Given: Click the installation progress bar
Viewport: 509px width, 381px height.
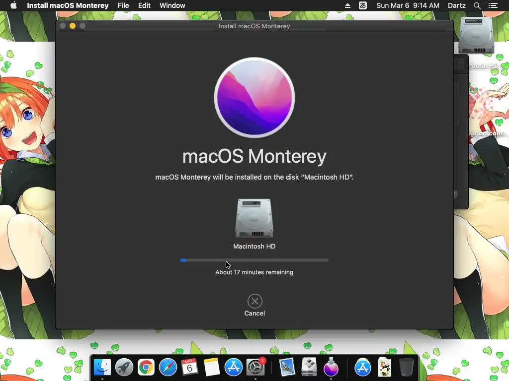Looking at the screenshot, I should [254, 260].
